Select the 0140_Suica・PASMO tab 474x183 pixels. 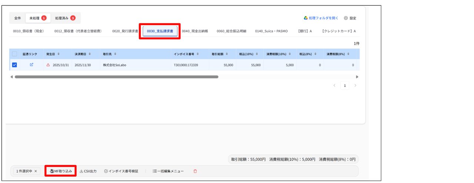pos(271,31)
